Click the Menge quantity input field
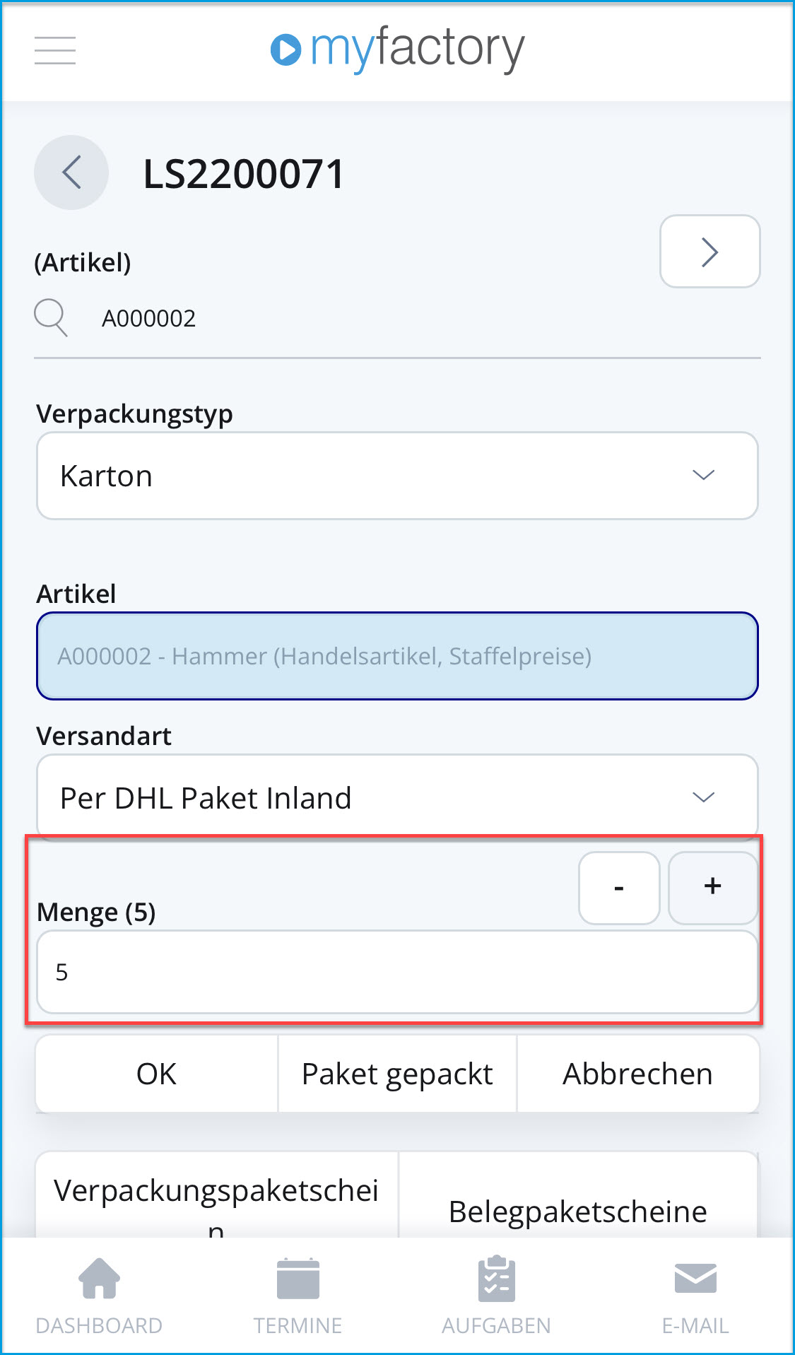Screen dimensions: 795x1355 coord(397,972)
